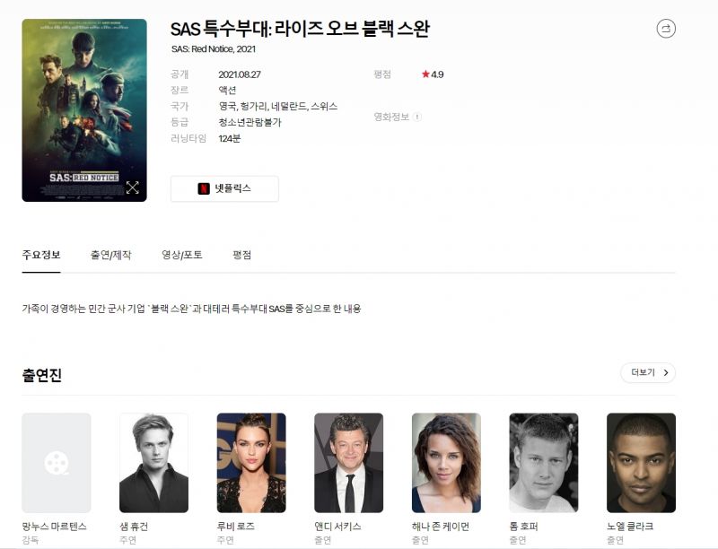Open 톰 호퍼 profile photo

point(544,463)
